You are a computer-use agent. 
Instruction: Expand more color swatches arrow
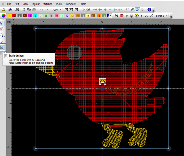click(x=111, y=16)
